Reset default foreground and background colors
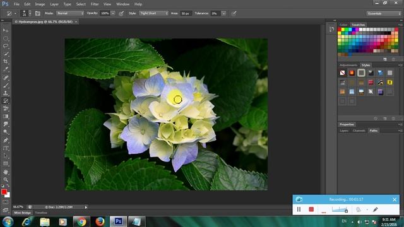Screen dimensions: 404x227 point(3,185)
